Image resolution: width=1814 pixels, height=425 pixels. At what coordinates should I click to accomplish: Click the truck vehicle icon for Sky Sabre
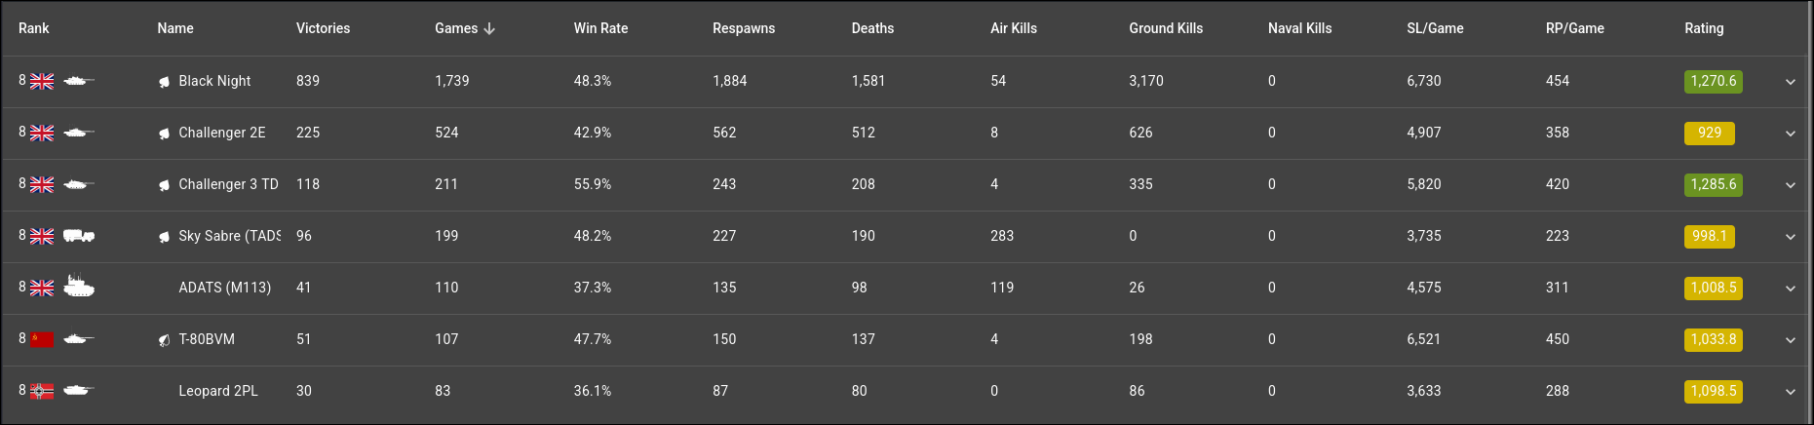pos(78,236)
